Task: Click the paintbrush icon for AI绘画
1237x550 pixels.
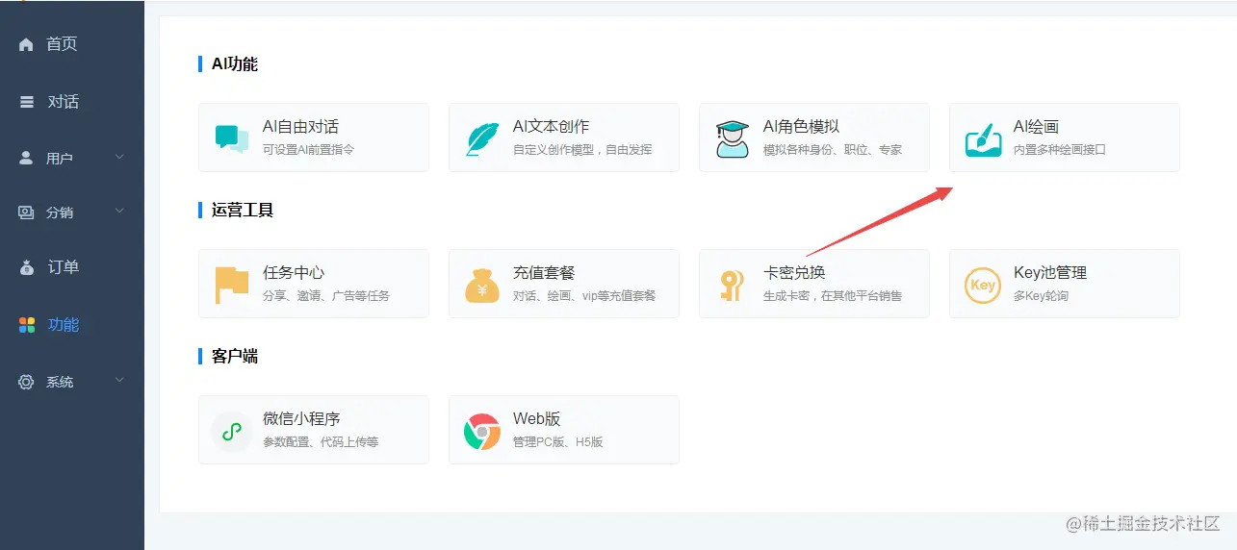Action: point(983,139)
